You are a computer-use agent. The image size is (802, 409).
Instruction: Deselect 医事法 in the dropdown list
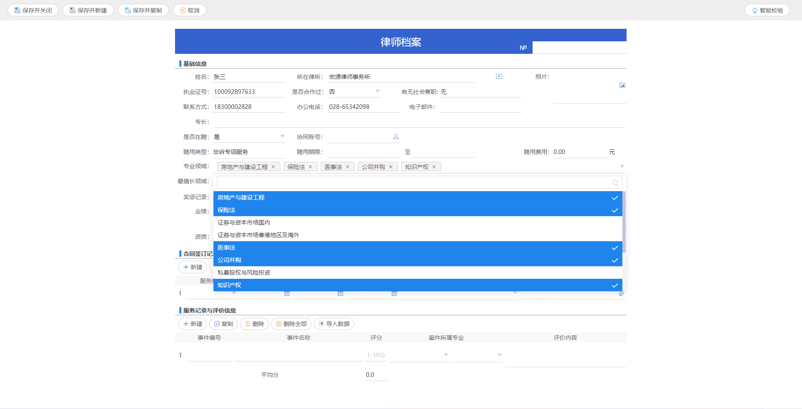(x=418, y=247)
